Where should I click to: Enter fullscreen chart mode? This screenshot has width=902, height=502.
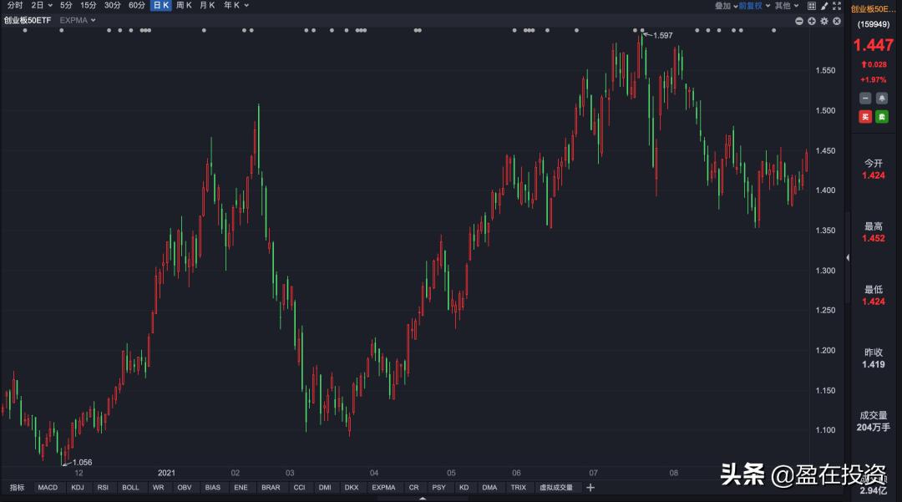837,5
